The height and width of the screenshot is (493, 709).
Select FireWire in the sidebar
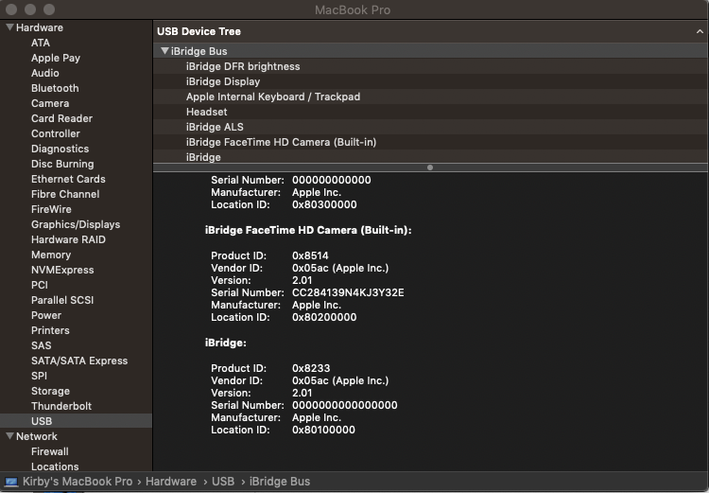click(51, 209)
